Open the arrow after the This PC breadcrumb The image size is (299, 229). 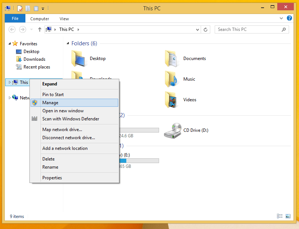[x=78, y=29]
